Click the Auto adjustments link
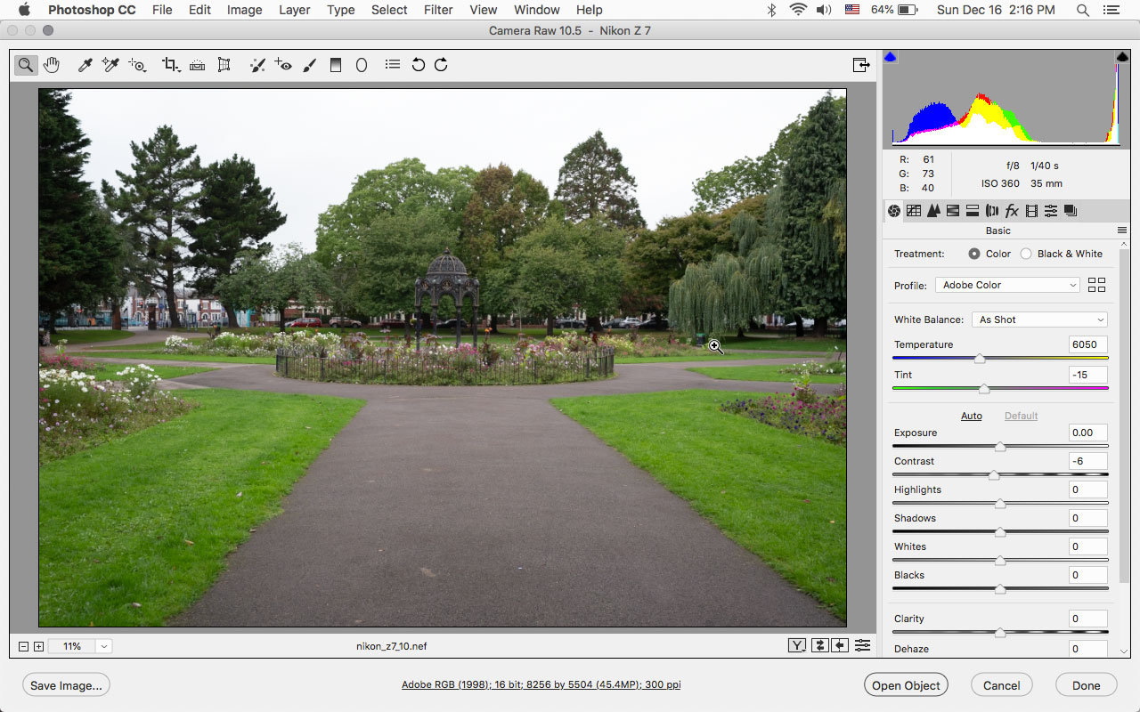 972,416
